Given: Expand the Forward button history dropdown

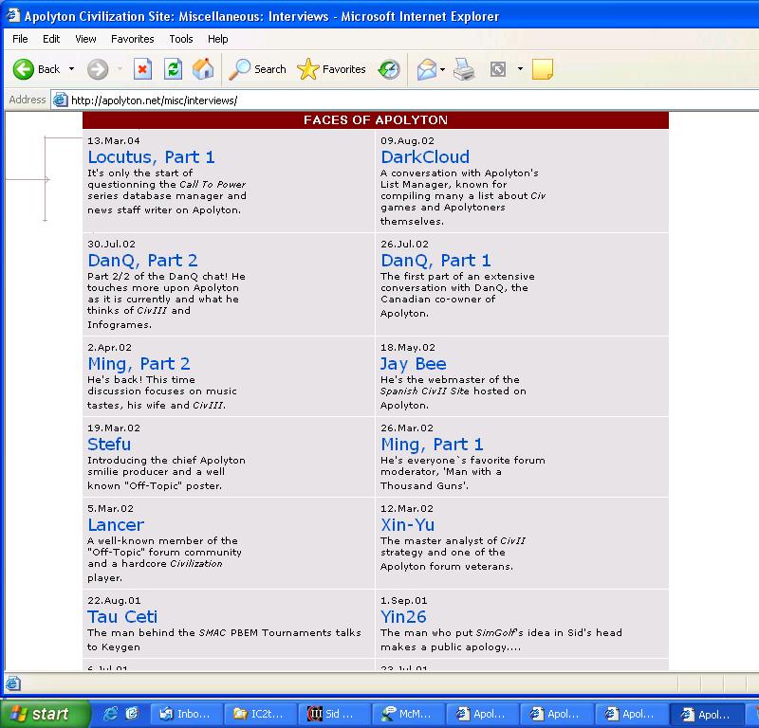Looking at the screenshot, I should coord(120,69).
